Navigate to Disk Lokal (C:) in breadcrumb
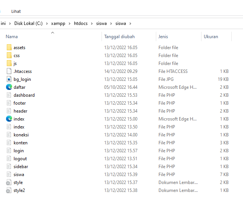The image size is (243, 201). pos(28,23)
